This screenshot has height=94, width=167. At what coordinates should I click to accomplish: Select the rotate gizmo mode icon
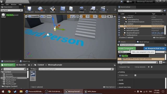71,16
